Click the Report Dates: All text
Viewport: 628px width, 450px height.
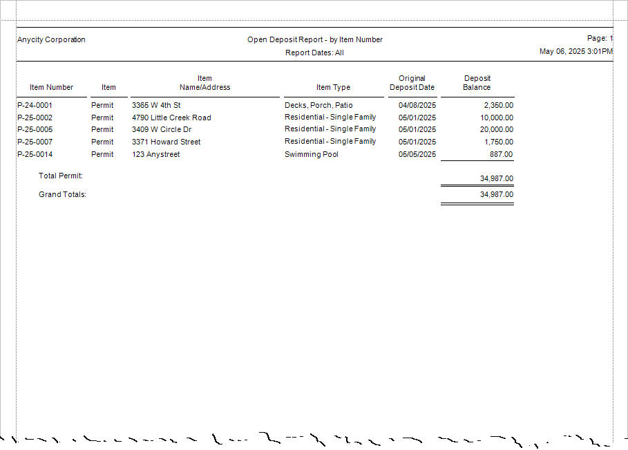pos(316,53)
